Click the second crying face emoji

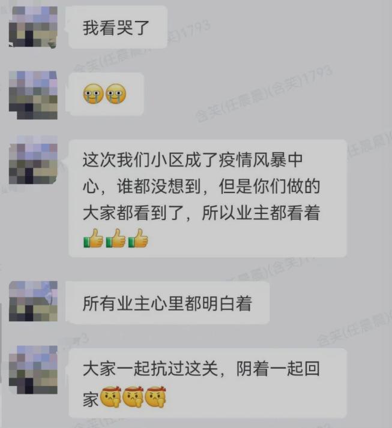[116, 94]
